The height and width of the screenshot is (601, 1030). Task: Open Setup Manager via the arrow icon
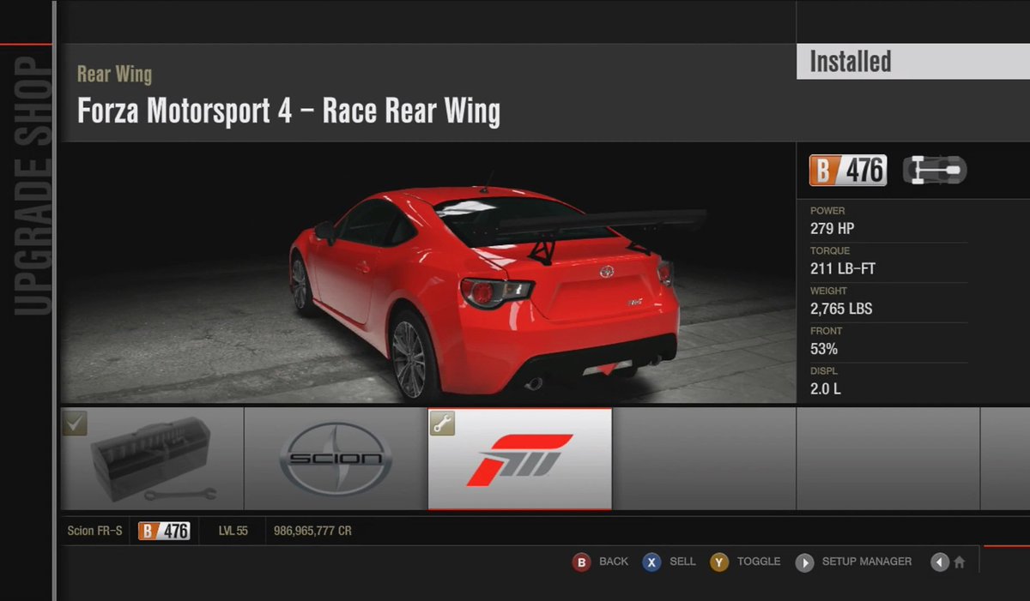804,562
